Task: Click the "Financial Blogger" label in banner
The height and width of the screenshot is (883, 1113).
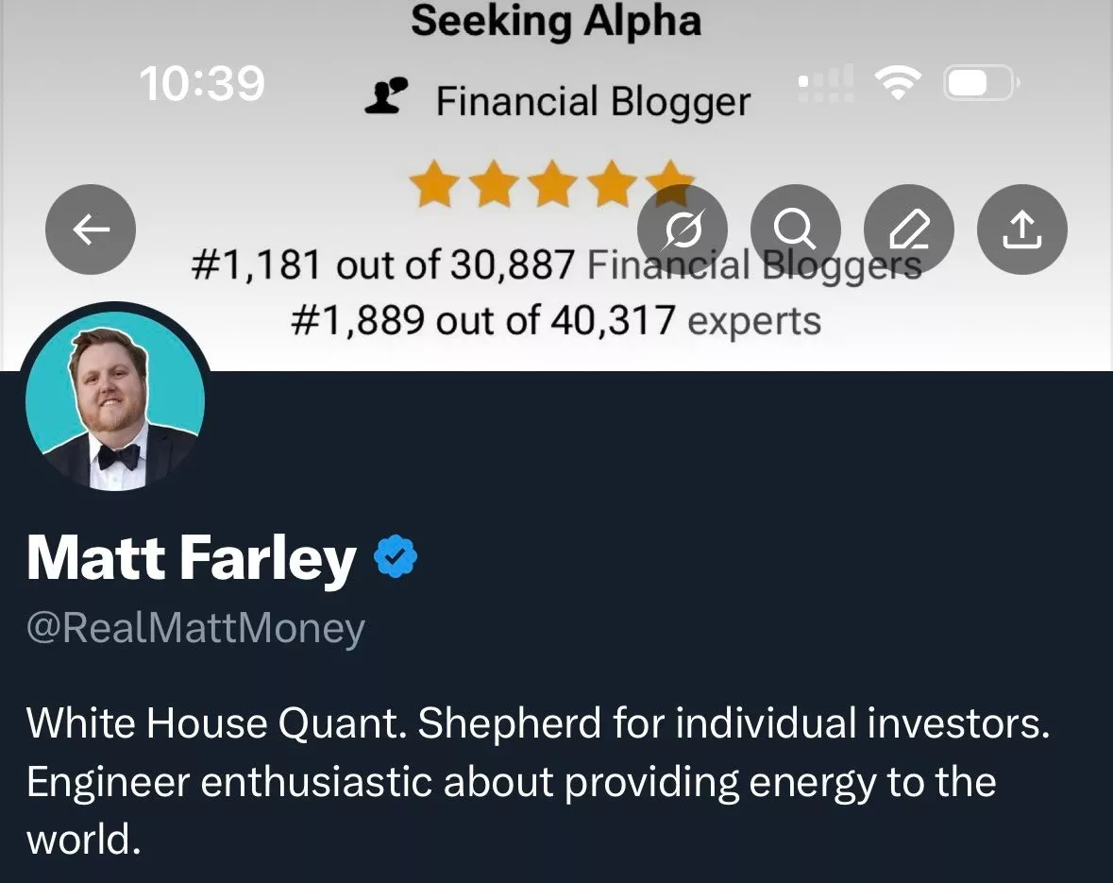Action: [x=593, y=101]
